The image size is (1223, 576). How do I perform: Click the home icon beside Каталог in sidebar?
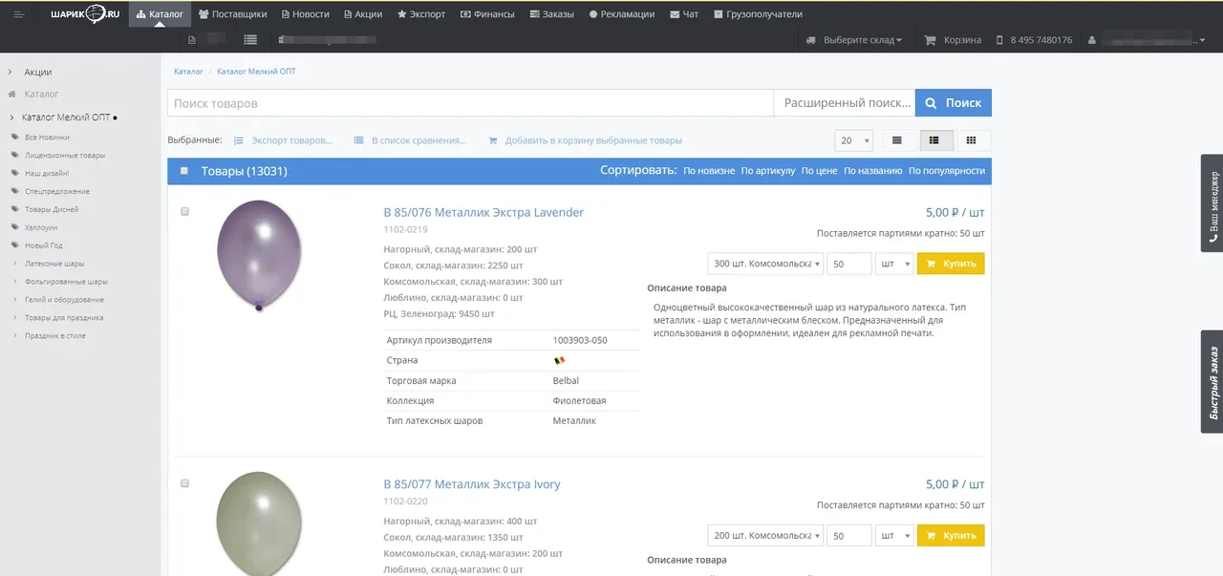coord(12,94)
